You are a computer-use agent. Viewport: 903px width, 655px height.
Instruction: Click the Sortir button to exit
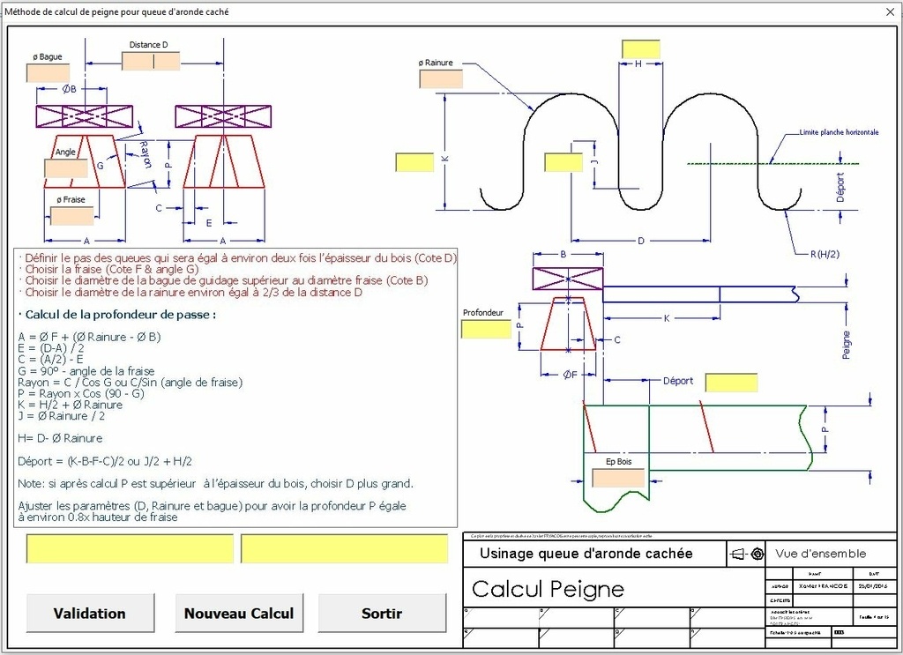coord(381,613)
